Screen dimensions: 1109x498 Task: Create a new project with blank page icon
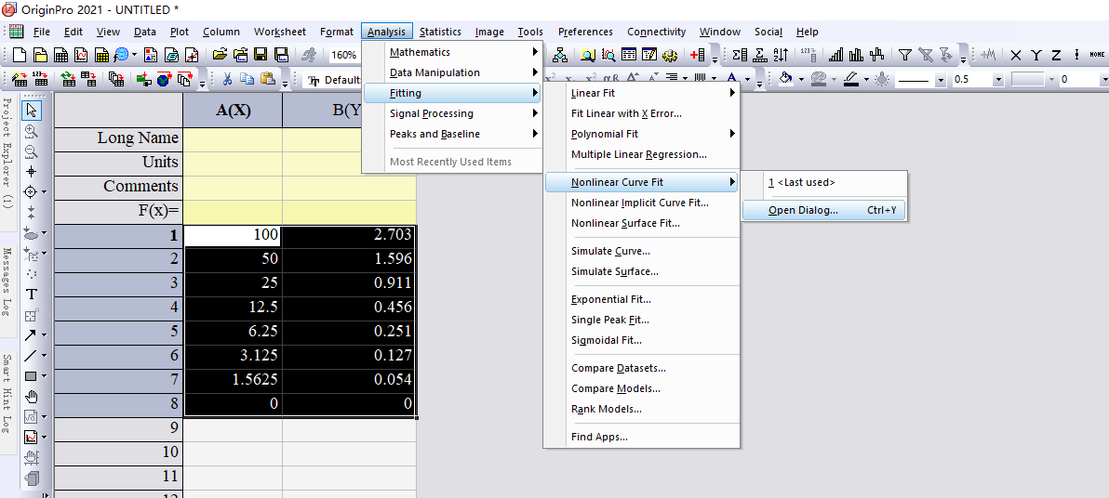[x=20, y=55]
